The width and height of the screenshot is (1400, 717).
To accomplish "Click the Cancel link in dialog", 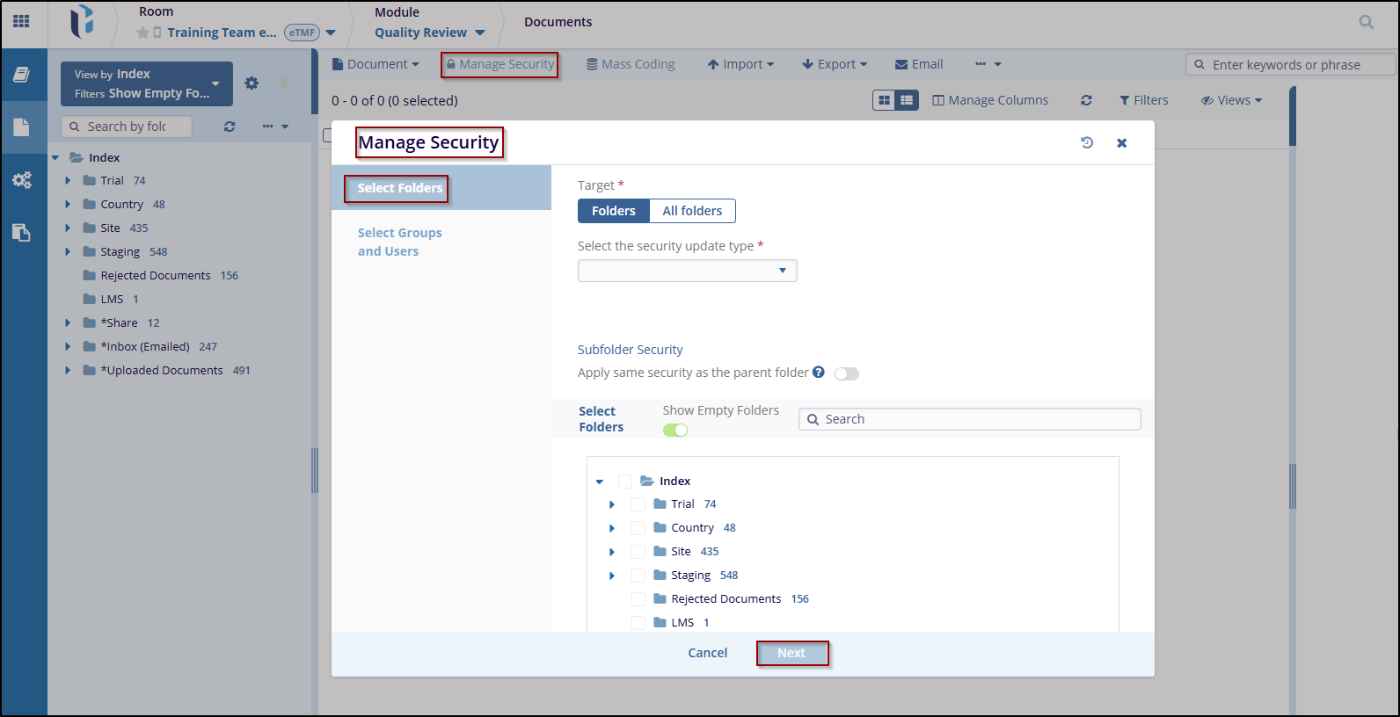I will coord(707,653).
